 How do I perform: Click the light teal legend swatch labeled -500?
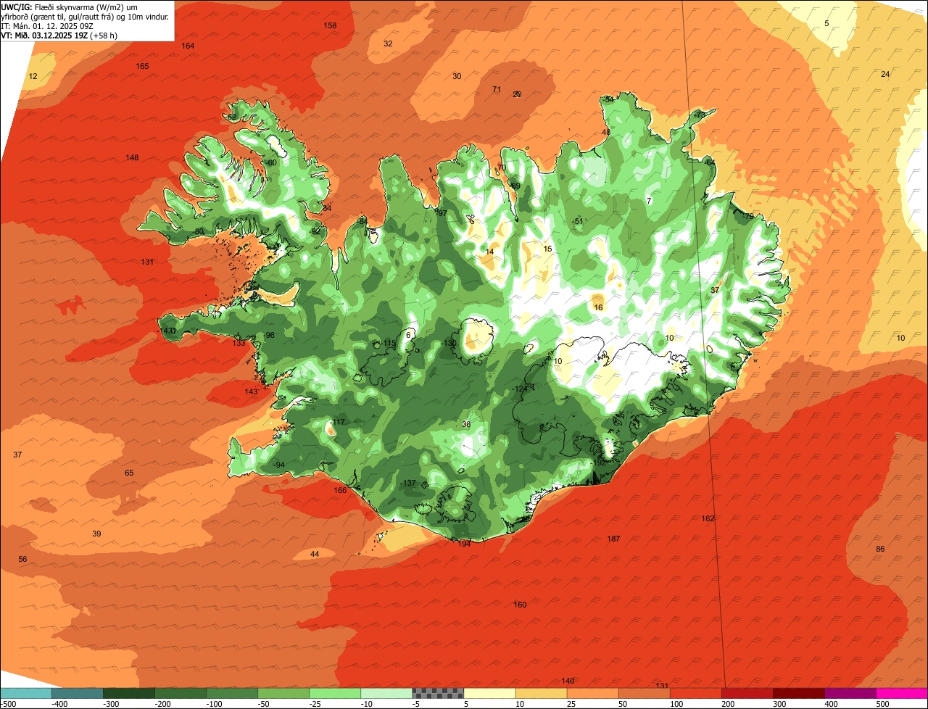click(x=25, y=693)
